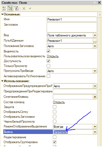Click the scrollbar up arrow
This screenshot has width=103, height=148.
pyautogui.click(x=100, y=15)
